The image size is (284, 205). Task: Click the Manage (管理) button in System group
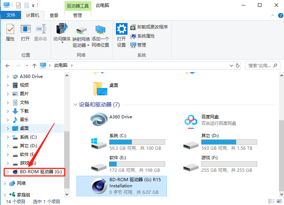pos(138,45)
